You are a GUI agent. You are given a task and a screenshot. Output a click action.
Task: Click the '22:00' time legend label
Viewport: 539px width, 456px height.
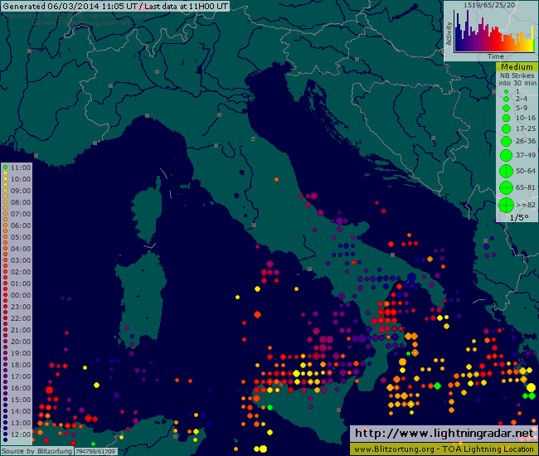click(21, 318)
